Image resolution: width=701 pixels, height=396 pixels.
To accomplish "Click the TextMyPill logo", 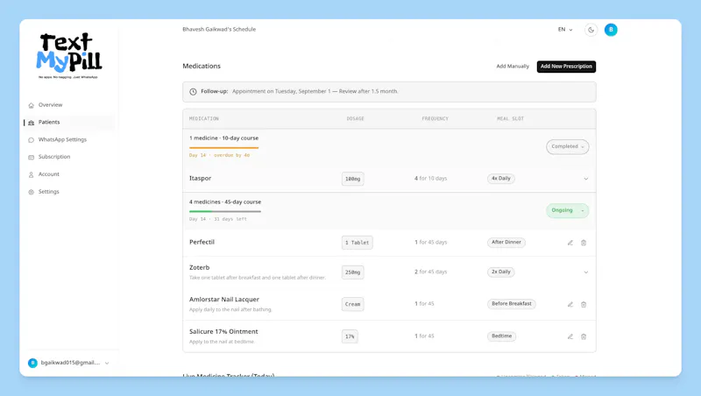I will point(69,55).
